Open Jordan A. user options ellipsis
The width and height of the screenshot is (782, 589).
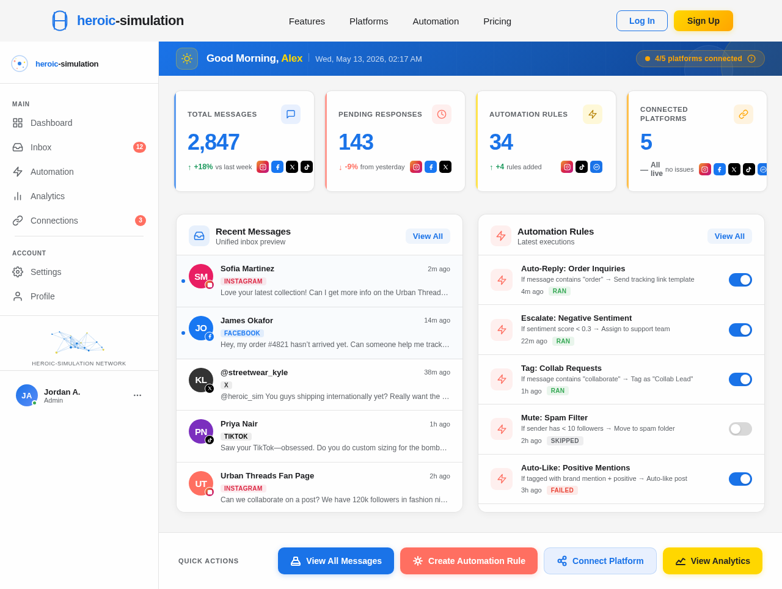[137, 395]
